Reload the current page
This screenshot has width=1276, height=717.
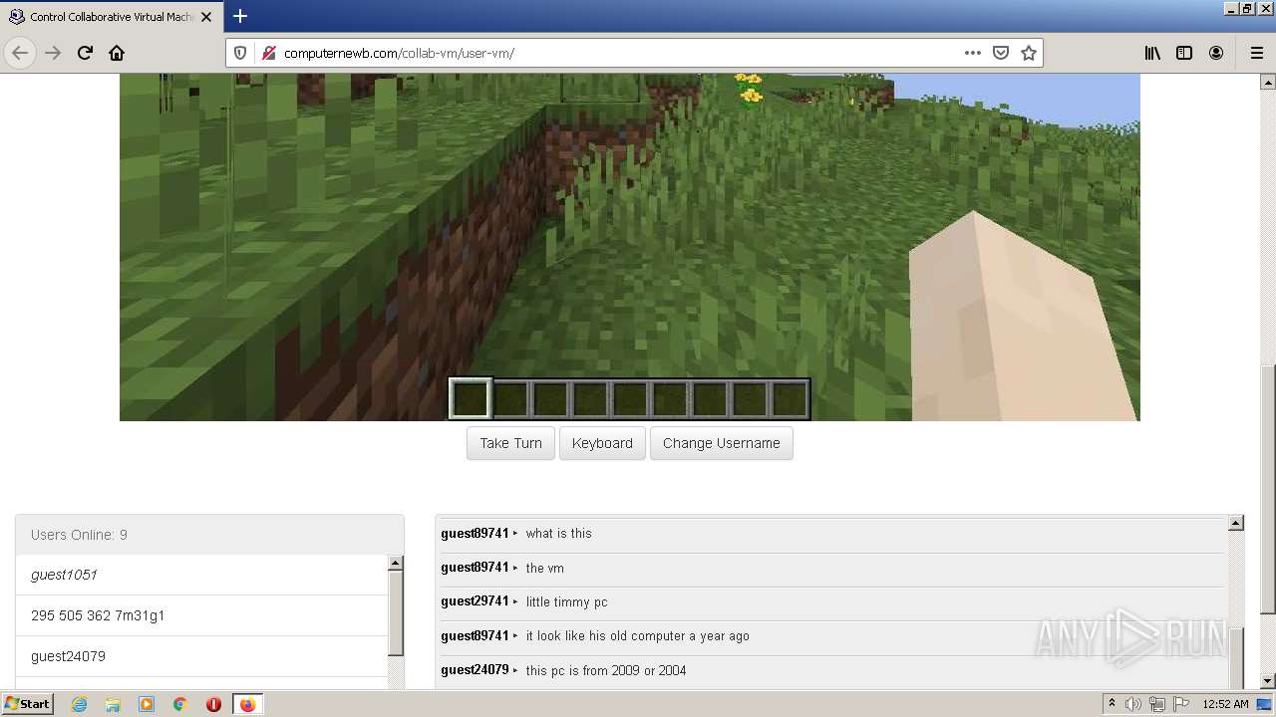(x=85, y=53)
